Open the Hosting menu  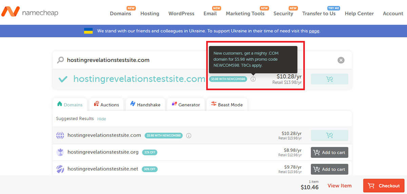coord(150,14)
